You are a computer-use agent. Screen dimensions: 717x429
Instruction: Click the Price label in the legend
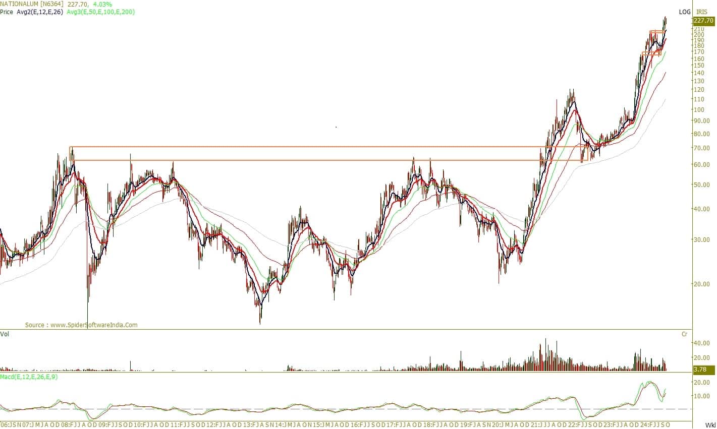point(7,12)
